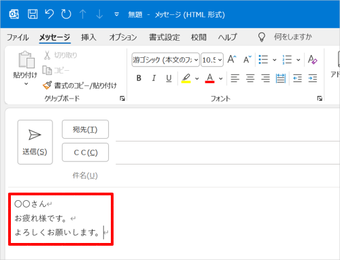
Task: Undo the last action
Action: pyautogui.click(x=50, y=14)
